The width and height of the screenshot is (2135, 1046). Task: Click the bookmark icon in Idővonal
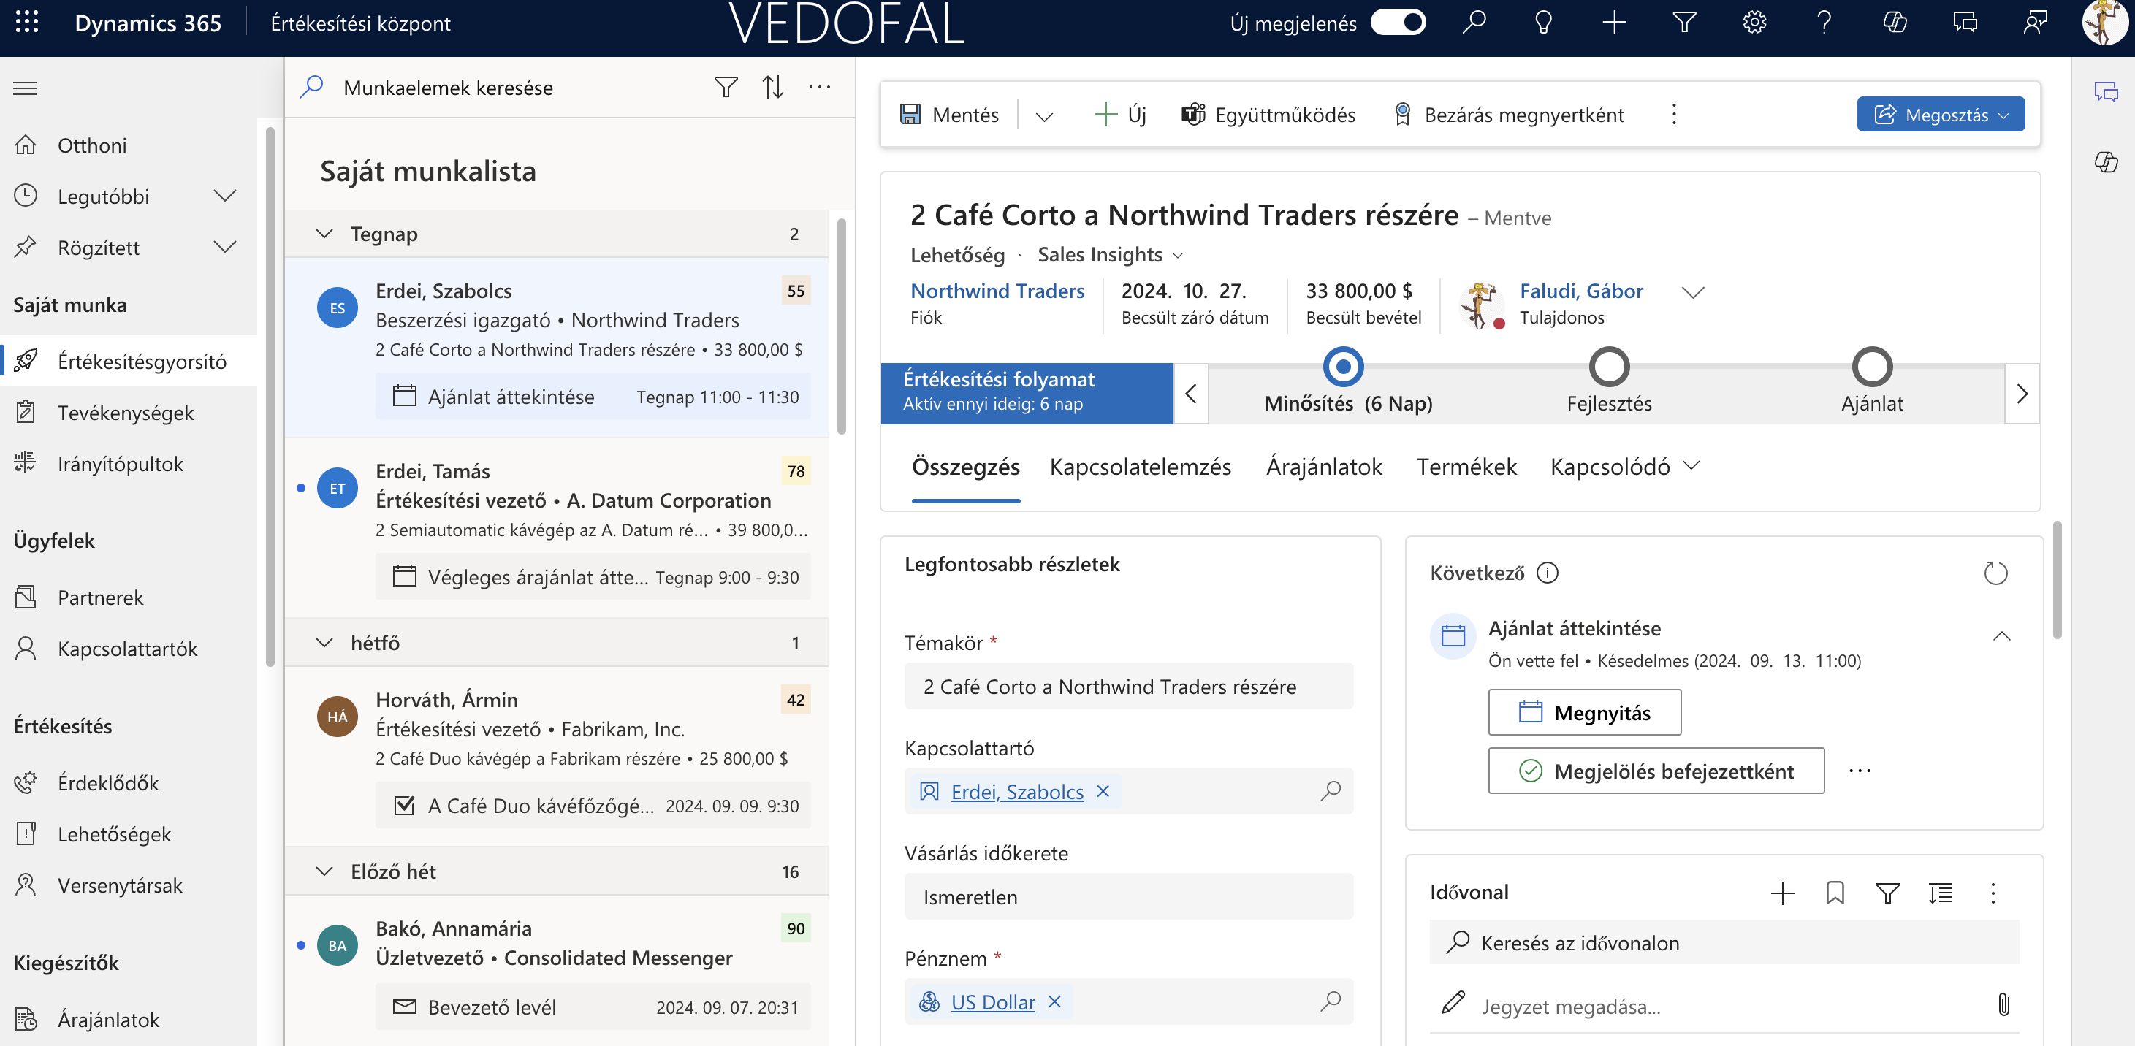[1835, 893]
